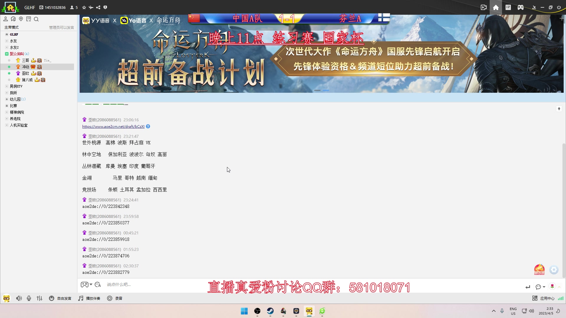The width and height of the screenshot is (566, 318).
Task: Open the channel notice board icon
Action: pos(29,19)
